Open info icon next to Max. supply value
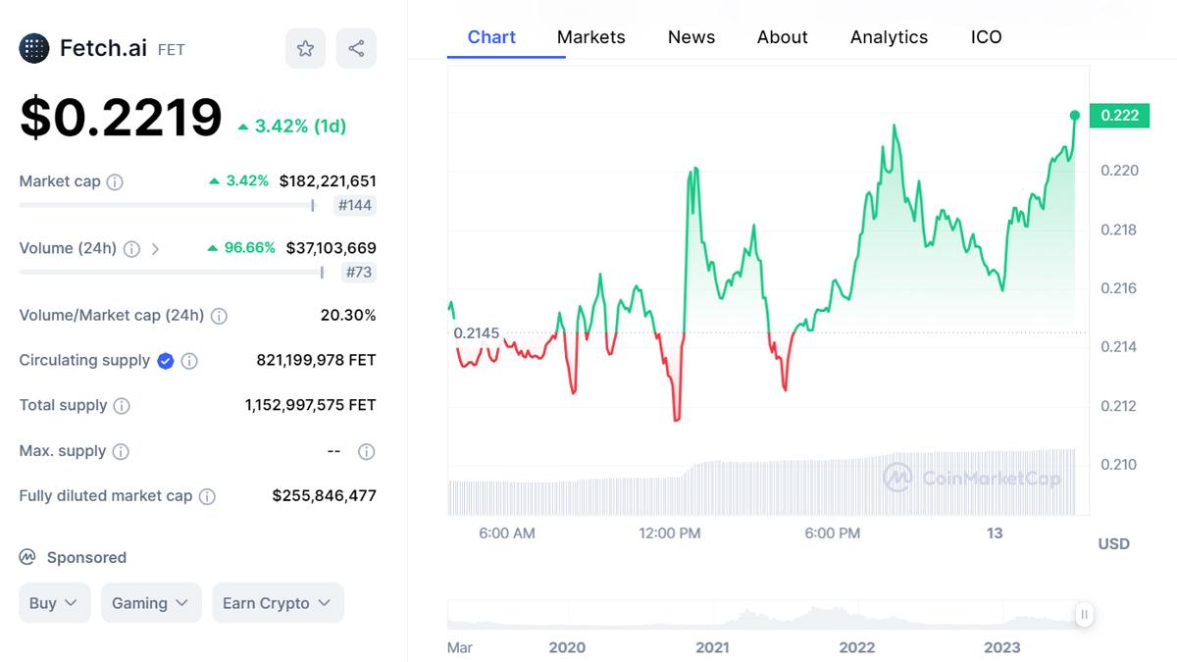Image resolution: width=1177 pixels, height=662 pixels. click(x=366, y=451)
